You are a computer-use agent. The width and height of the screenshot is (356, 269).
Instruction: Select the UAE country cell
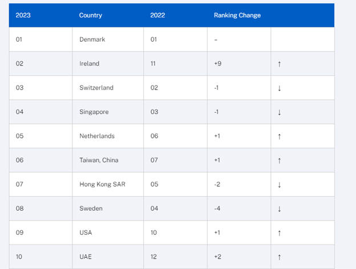86,257
